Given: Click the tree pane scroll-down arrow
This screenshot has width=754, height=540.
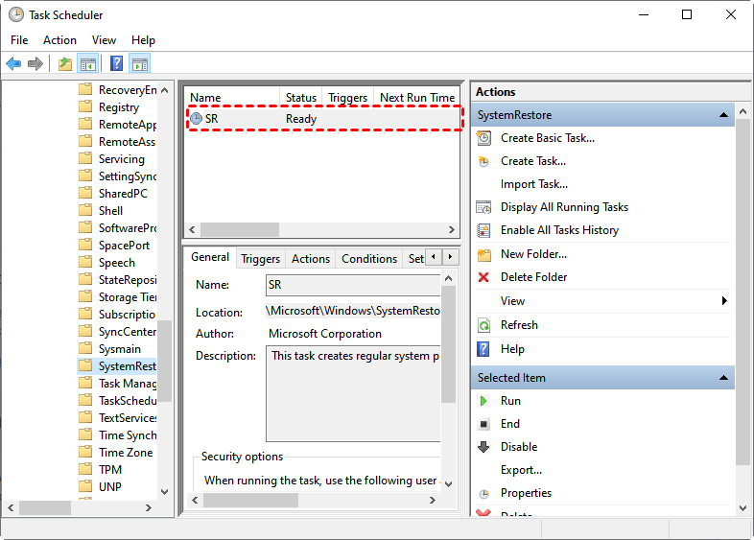Looking at the screenshot, I should pyautogui.click(x=164, y=491).
